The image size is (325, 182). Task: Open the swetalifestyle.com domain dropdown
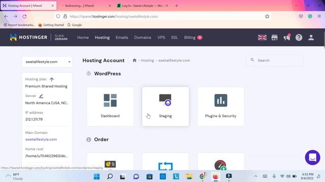(x=47, y=62)
